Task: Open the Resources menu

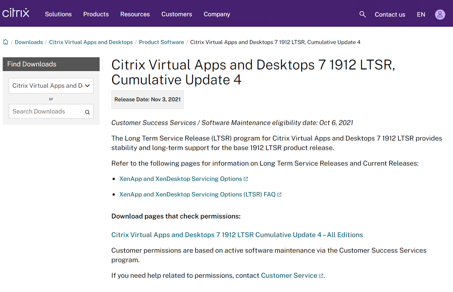Action: pos(135,14)
